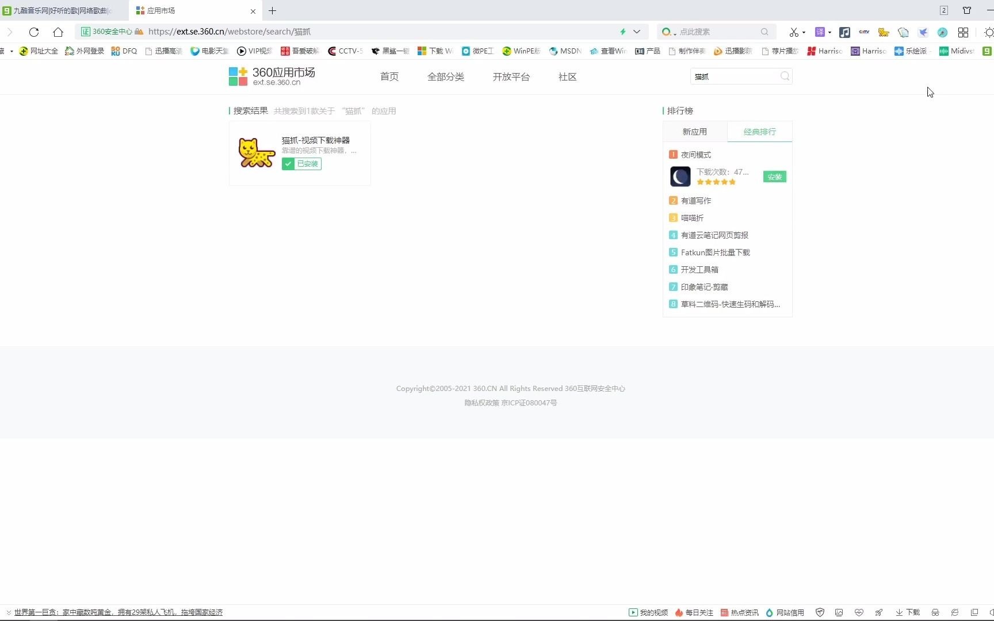Open a new browser tab

[273, 10]
